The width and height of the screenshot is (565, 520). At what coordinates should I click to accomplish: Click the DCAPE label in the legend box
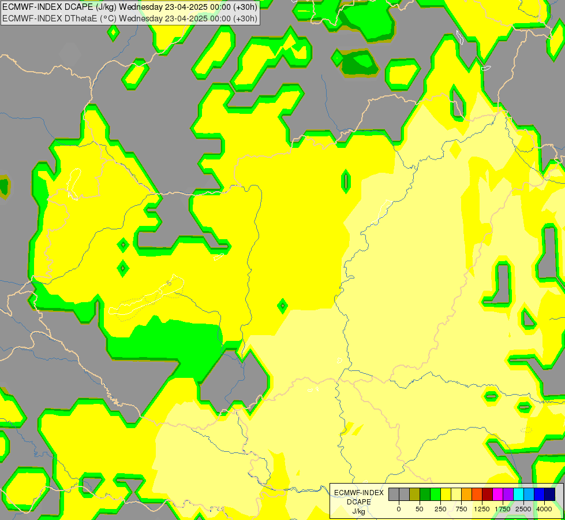(359, 502)
